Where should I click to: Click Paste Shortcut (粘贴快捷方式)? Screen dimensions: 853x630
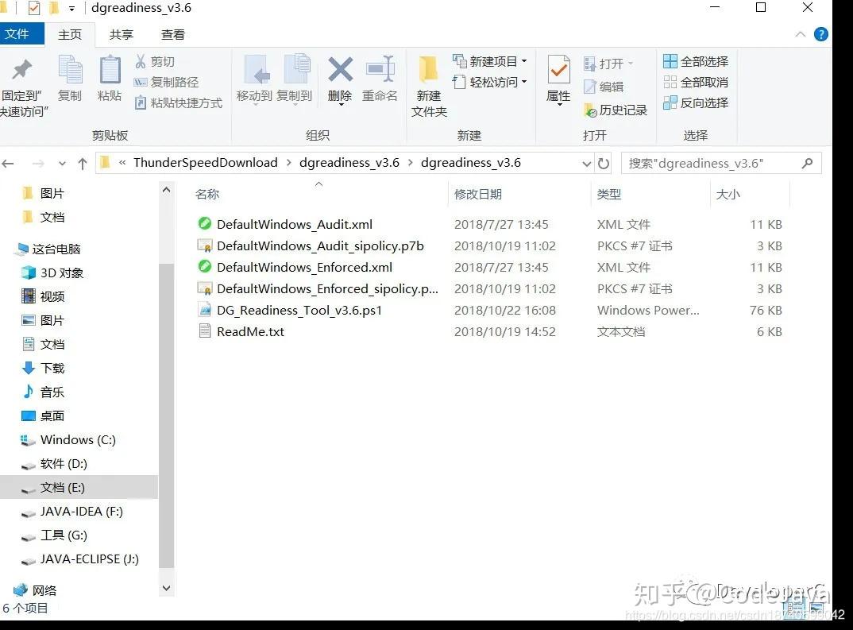pos(179,102)
